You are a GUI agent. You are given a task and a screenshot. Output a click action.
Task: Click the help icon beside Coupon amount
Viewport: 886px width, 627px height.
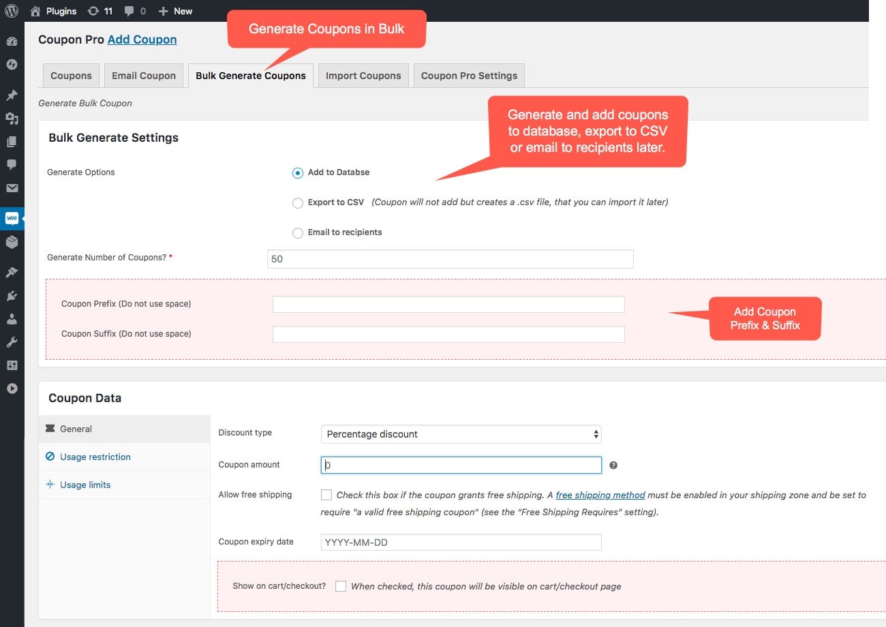(x=613, y=465)
